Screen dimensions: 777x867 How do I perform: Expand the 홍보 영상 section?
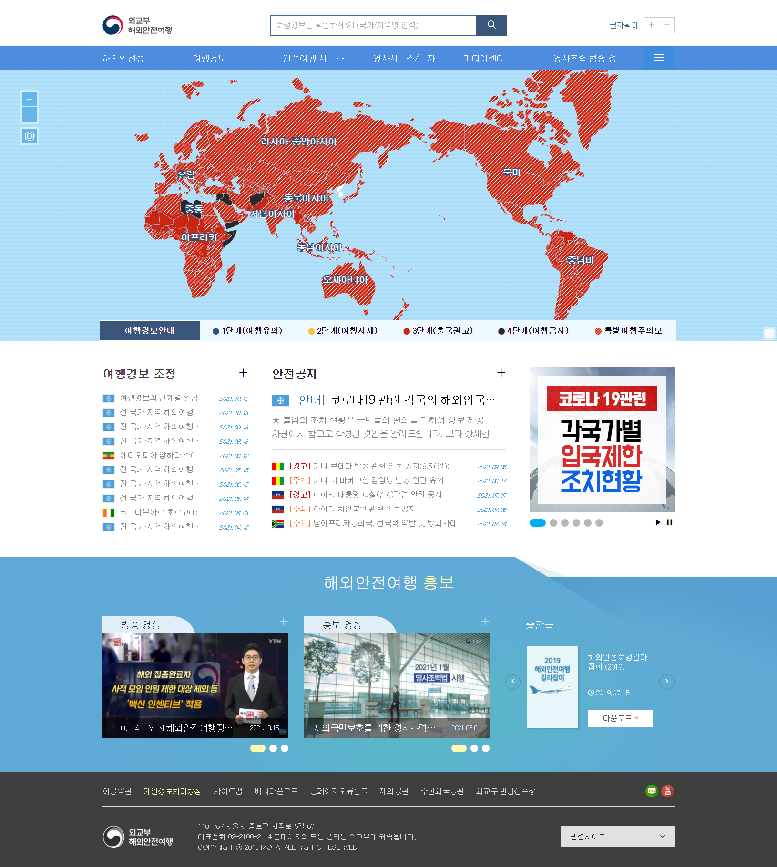pyautogui.click(x=485, y=622)
